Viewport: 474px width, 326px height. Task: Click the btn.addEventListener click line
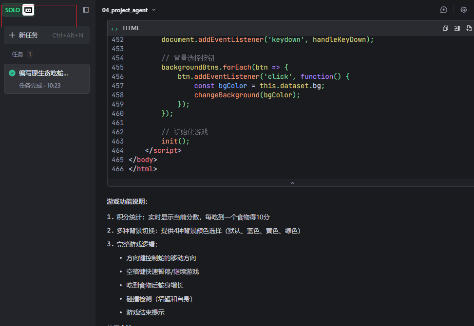pos(264,77)
